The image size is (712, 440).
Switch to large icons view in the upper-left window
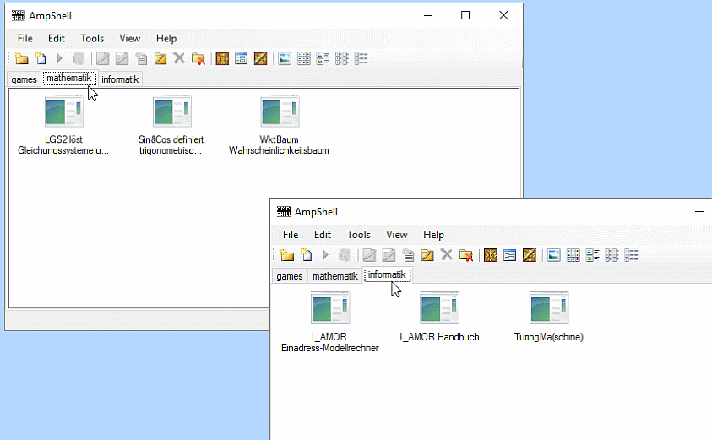pyautogui.click(x=285, y=59)
